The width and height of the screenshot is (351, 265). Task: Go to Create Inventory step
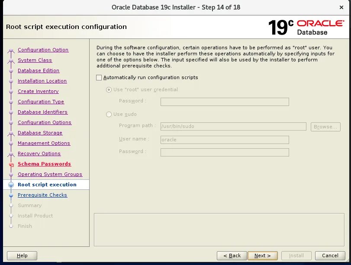coord(38,91)
